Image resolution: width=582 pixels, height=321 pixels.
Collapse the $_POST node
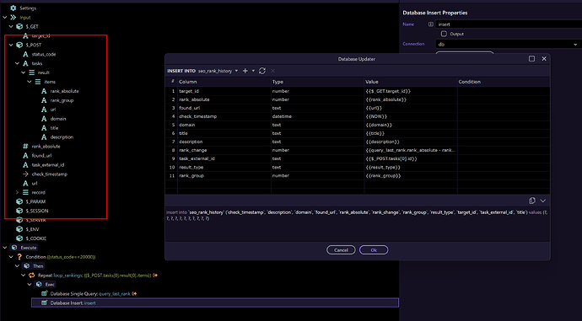click(11, 45)
